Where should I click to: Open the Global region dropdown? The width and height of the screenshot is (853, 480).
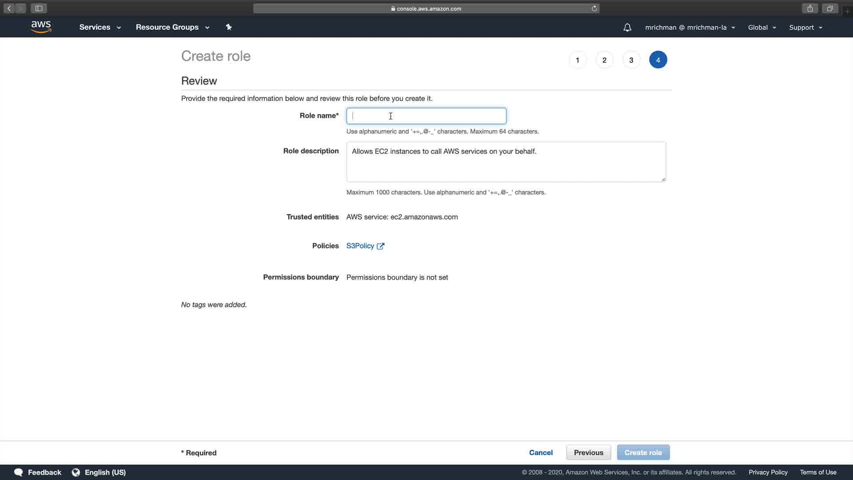[x=761, y=28]
